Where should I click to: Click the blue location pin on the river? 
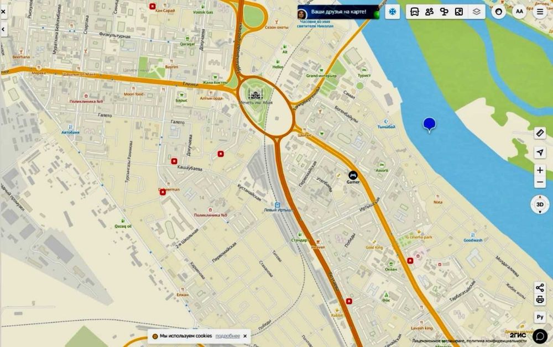coord(429,124)
